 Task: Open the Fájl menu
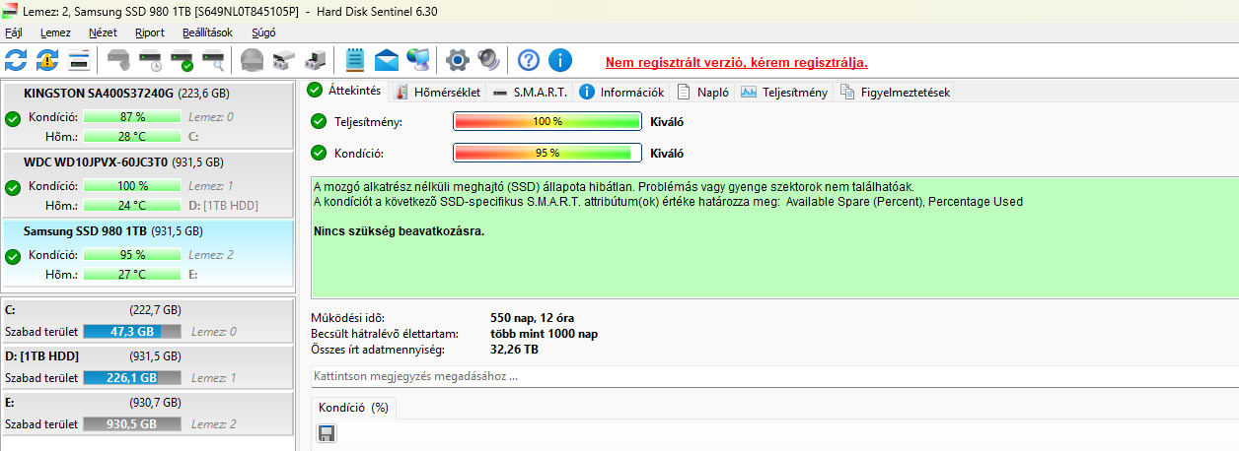[14, 32]
